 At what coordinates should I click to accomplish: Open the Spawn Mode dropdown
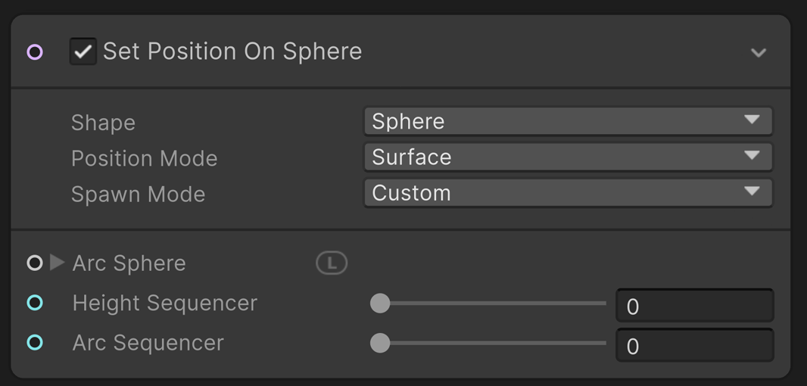coord(568,193)
